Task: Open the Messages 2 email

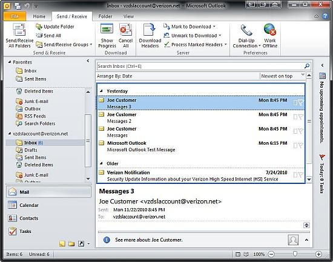Action: coord(201,117)
